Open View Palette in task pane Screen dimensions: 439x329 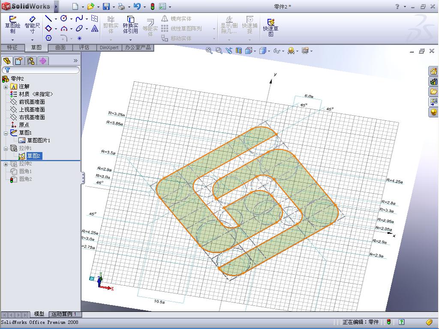(433, 102)
